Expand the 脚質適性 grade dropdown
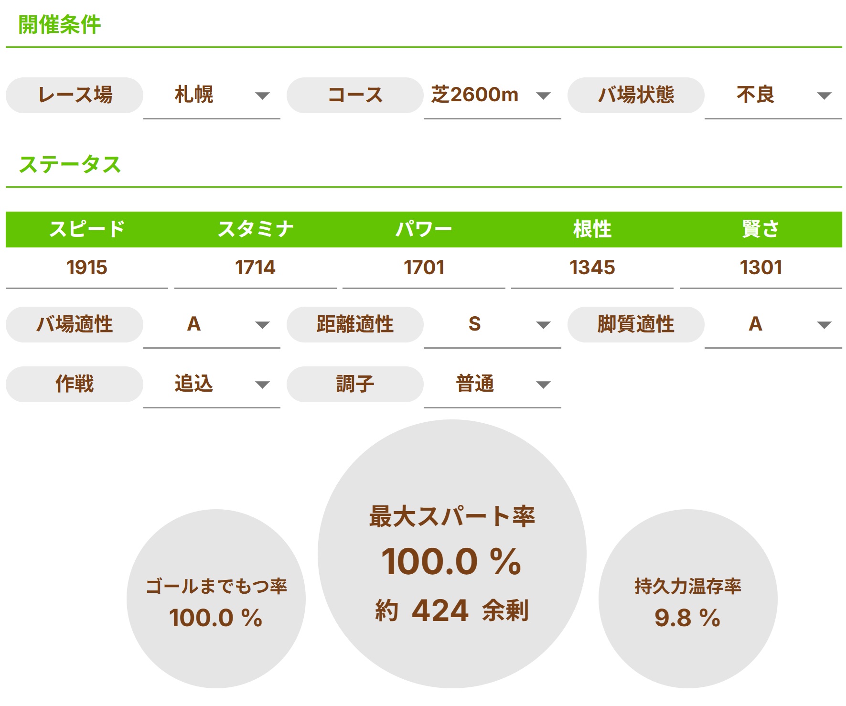The height and width of the screenshot is (706, 846). click(x=772, y=325)
